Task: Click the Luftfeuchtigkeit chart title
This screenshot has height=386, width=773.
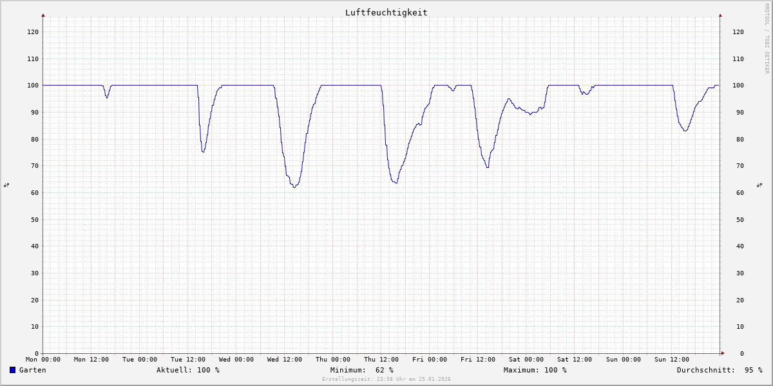Action: [386, 12]
